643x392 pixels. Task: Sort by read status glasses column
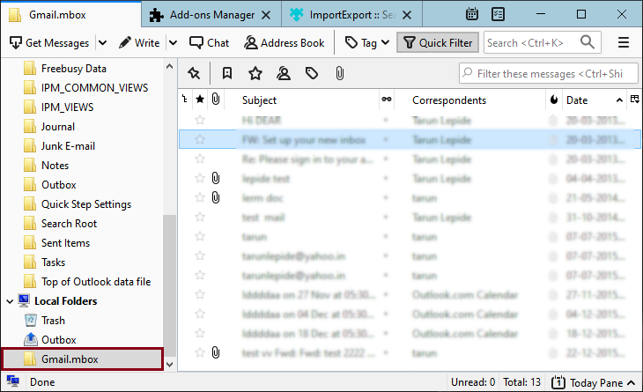(387, 100)
